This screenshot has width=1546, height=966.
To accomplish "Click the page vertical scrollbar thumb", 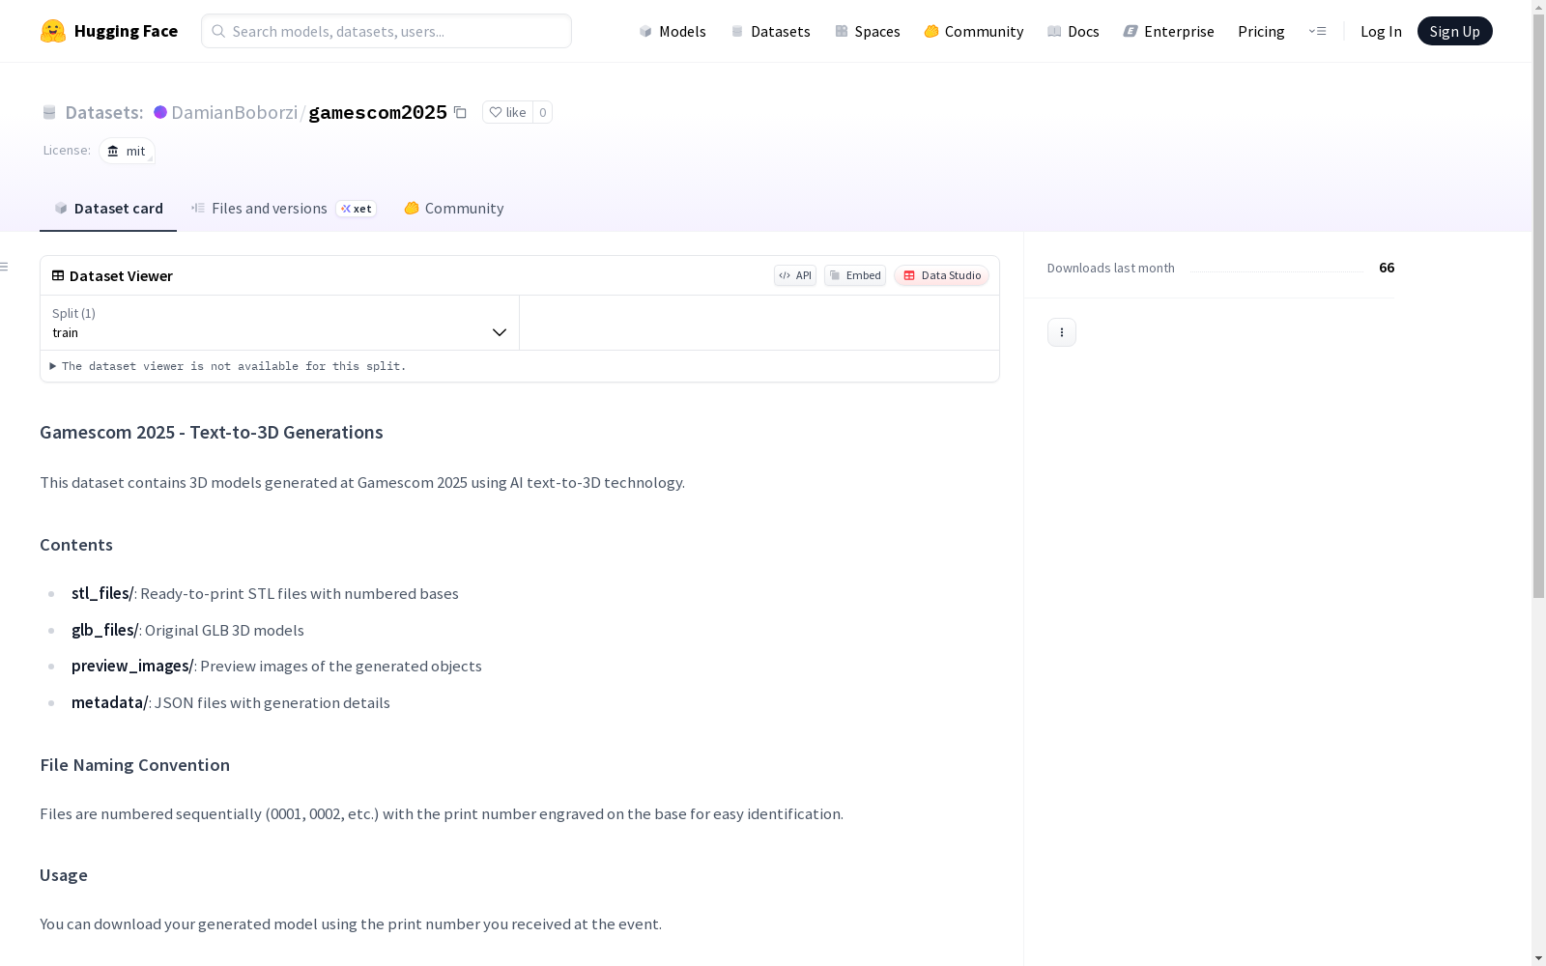I will coord(1538,307).
